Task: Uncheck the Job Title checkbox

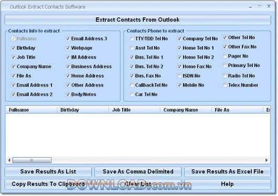Action: click(x=13, y=57)
